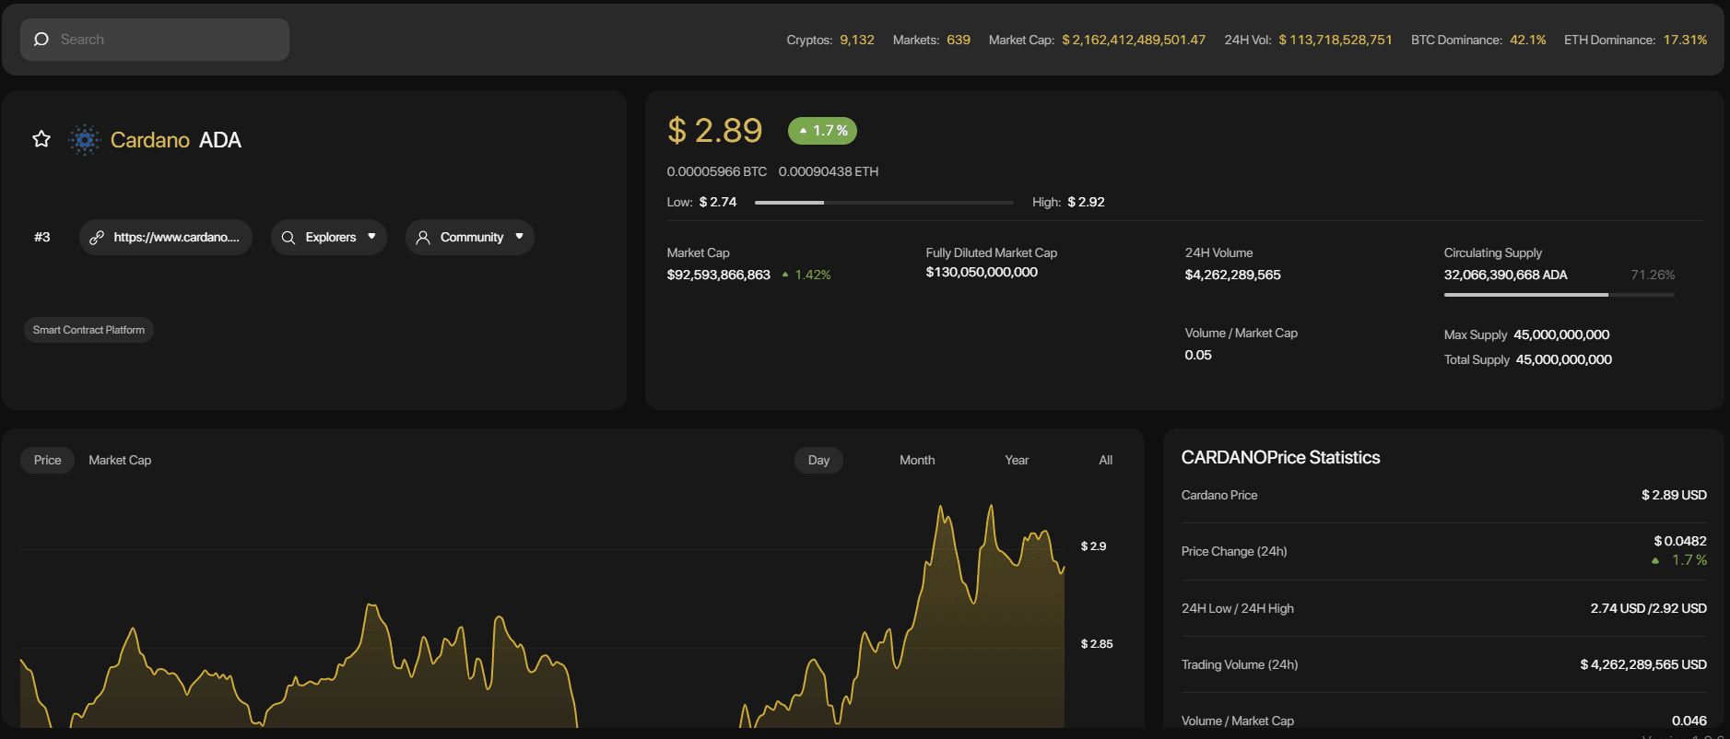Click the 71.26% supply percentage

(x=1653, y=275)
